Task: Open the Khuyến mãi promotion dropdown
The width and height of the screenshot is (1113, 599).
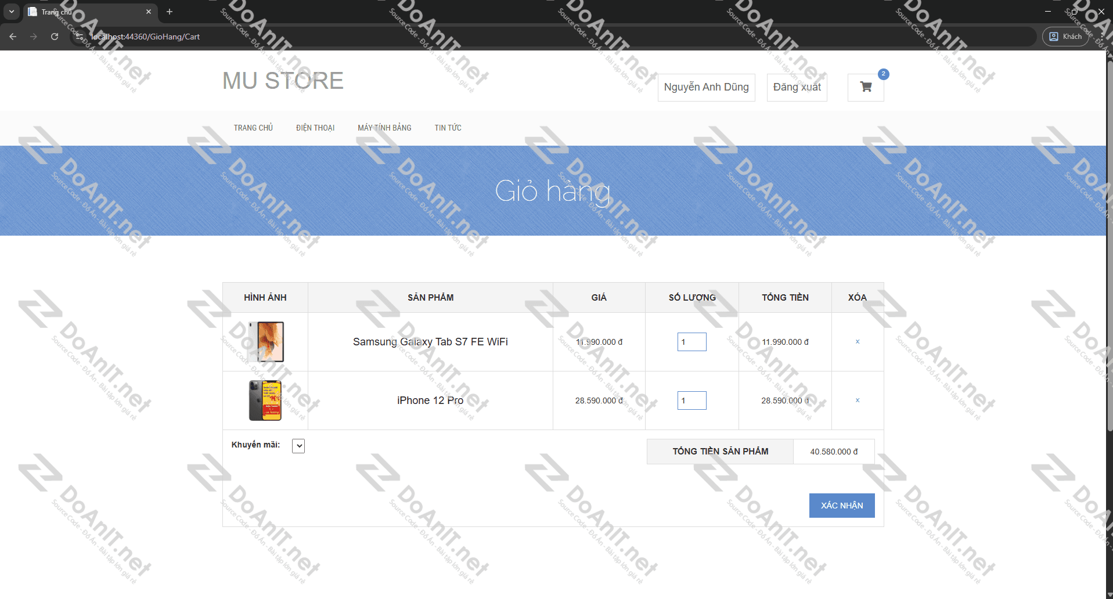Action: (x=298, y=446)
